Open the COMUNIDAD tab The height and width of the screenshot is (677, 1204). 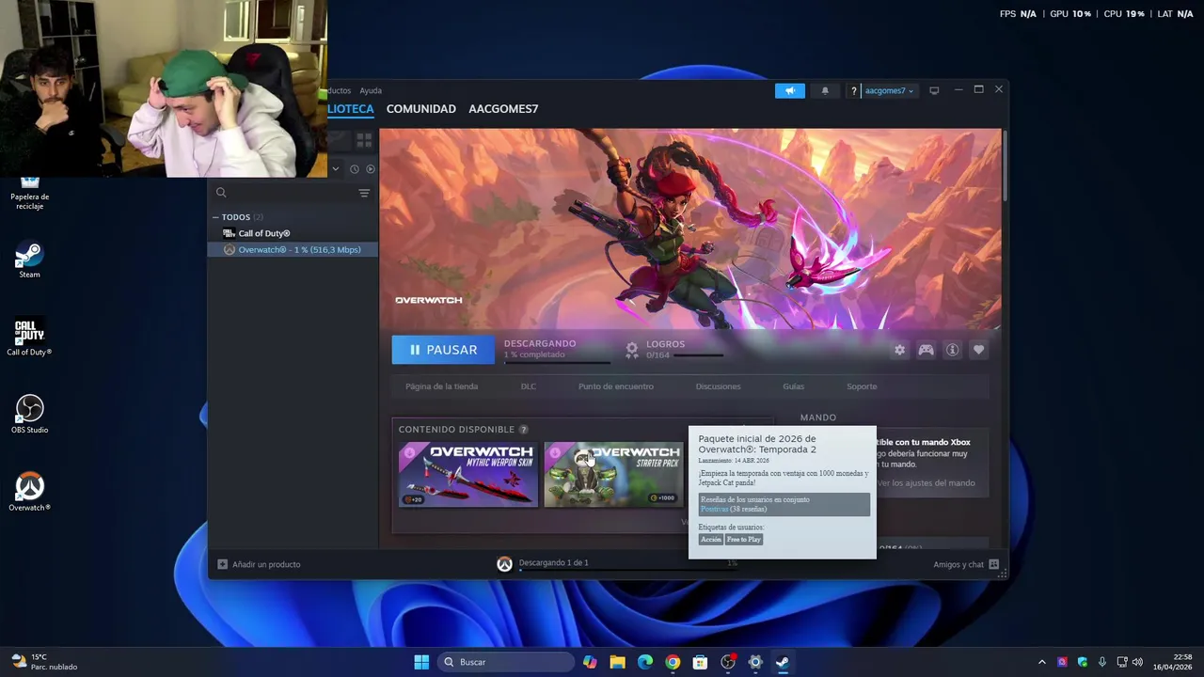421,109
